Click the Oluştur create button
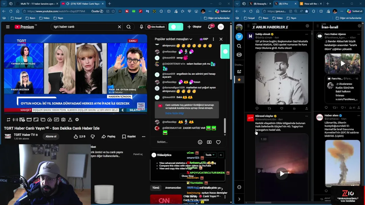Image resolution: width=365 pixels, height=205 pixels. tap(194, 27)
